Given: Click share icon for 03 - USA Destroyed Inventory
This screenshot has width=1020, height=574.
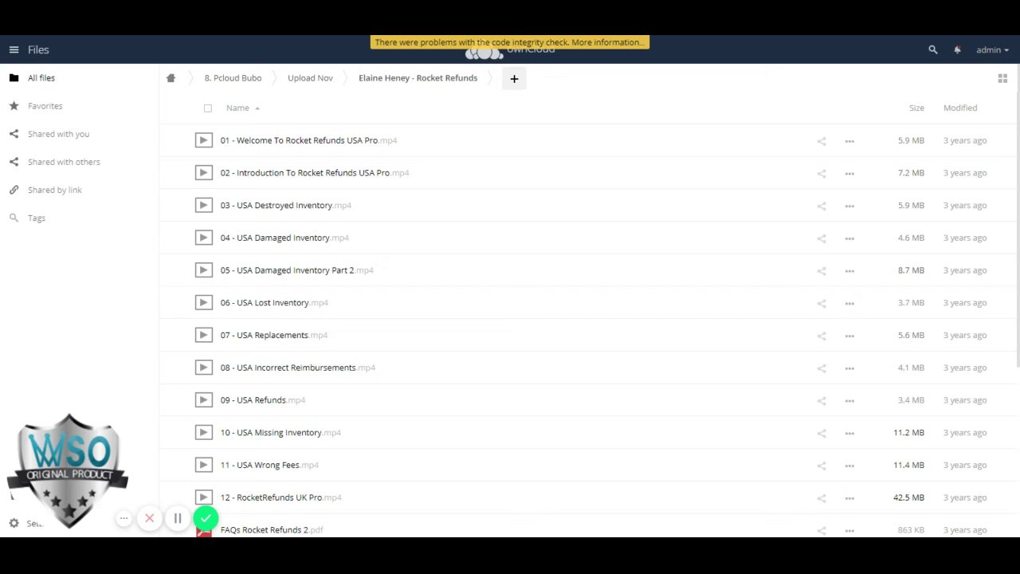Looking at the screenshot, I should (822, 206).
